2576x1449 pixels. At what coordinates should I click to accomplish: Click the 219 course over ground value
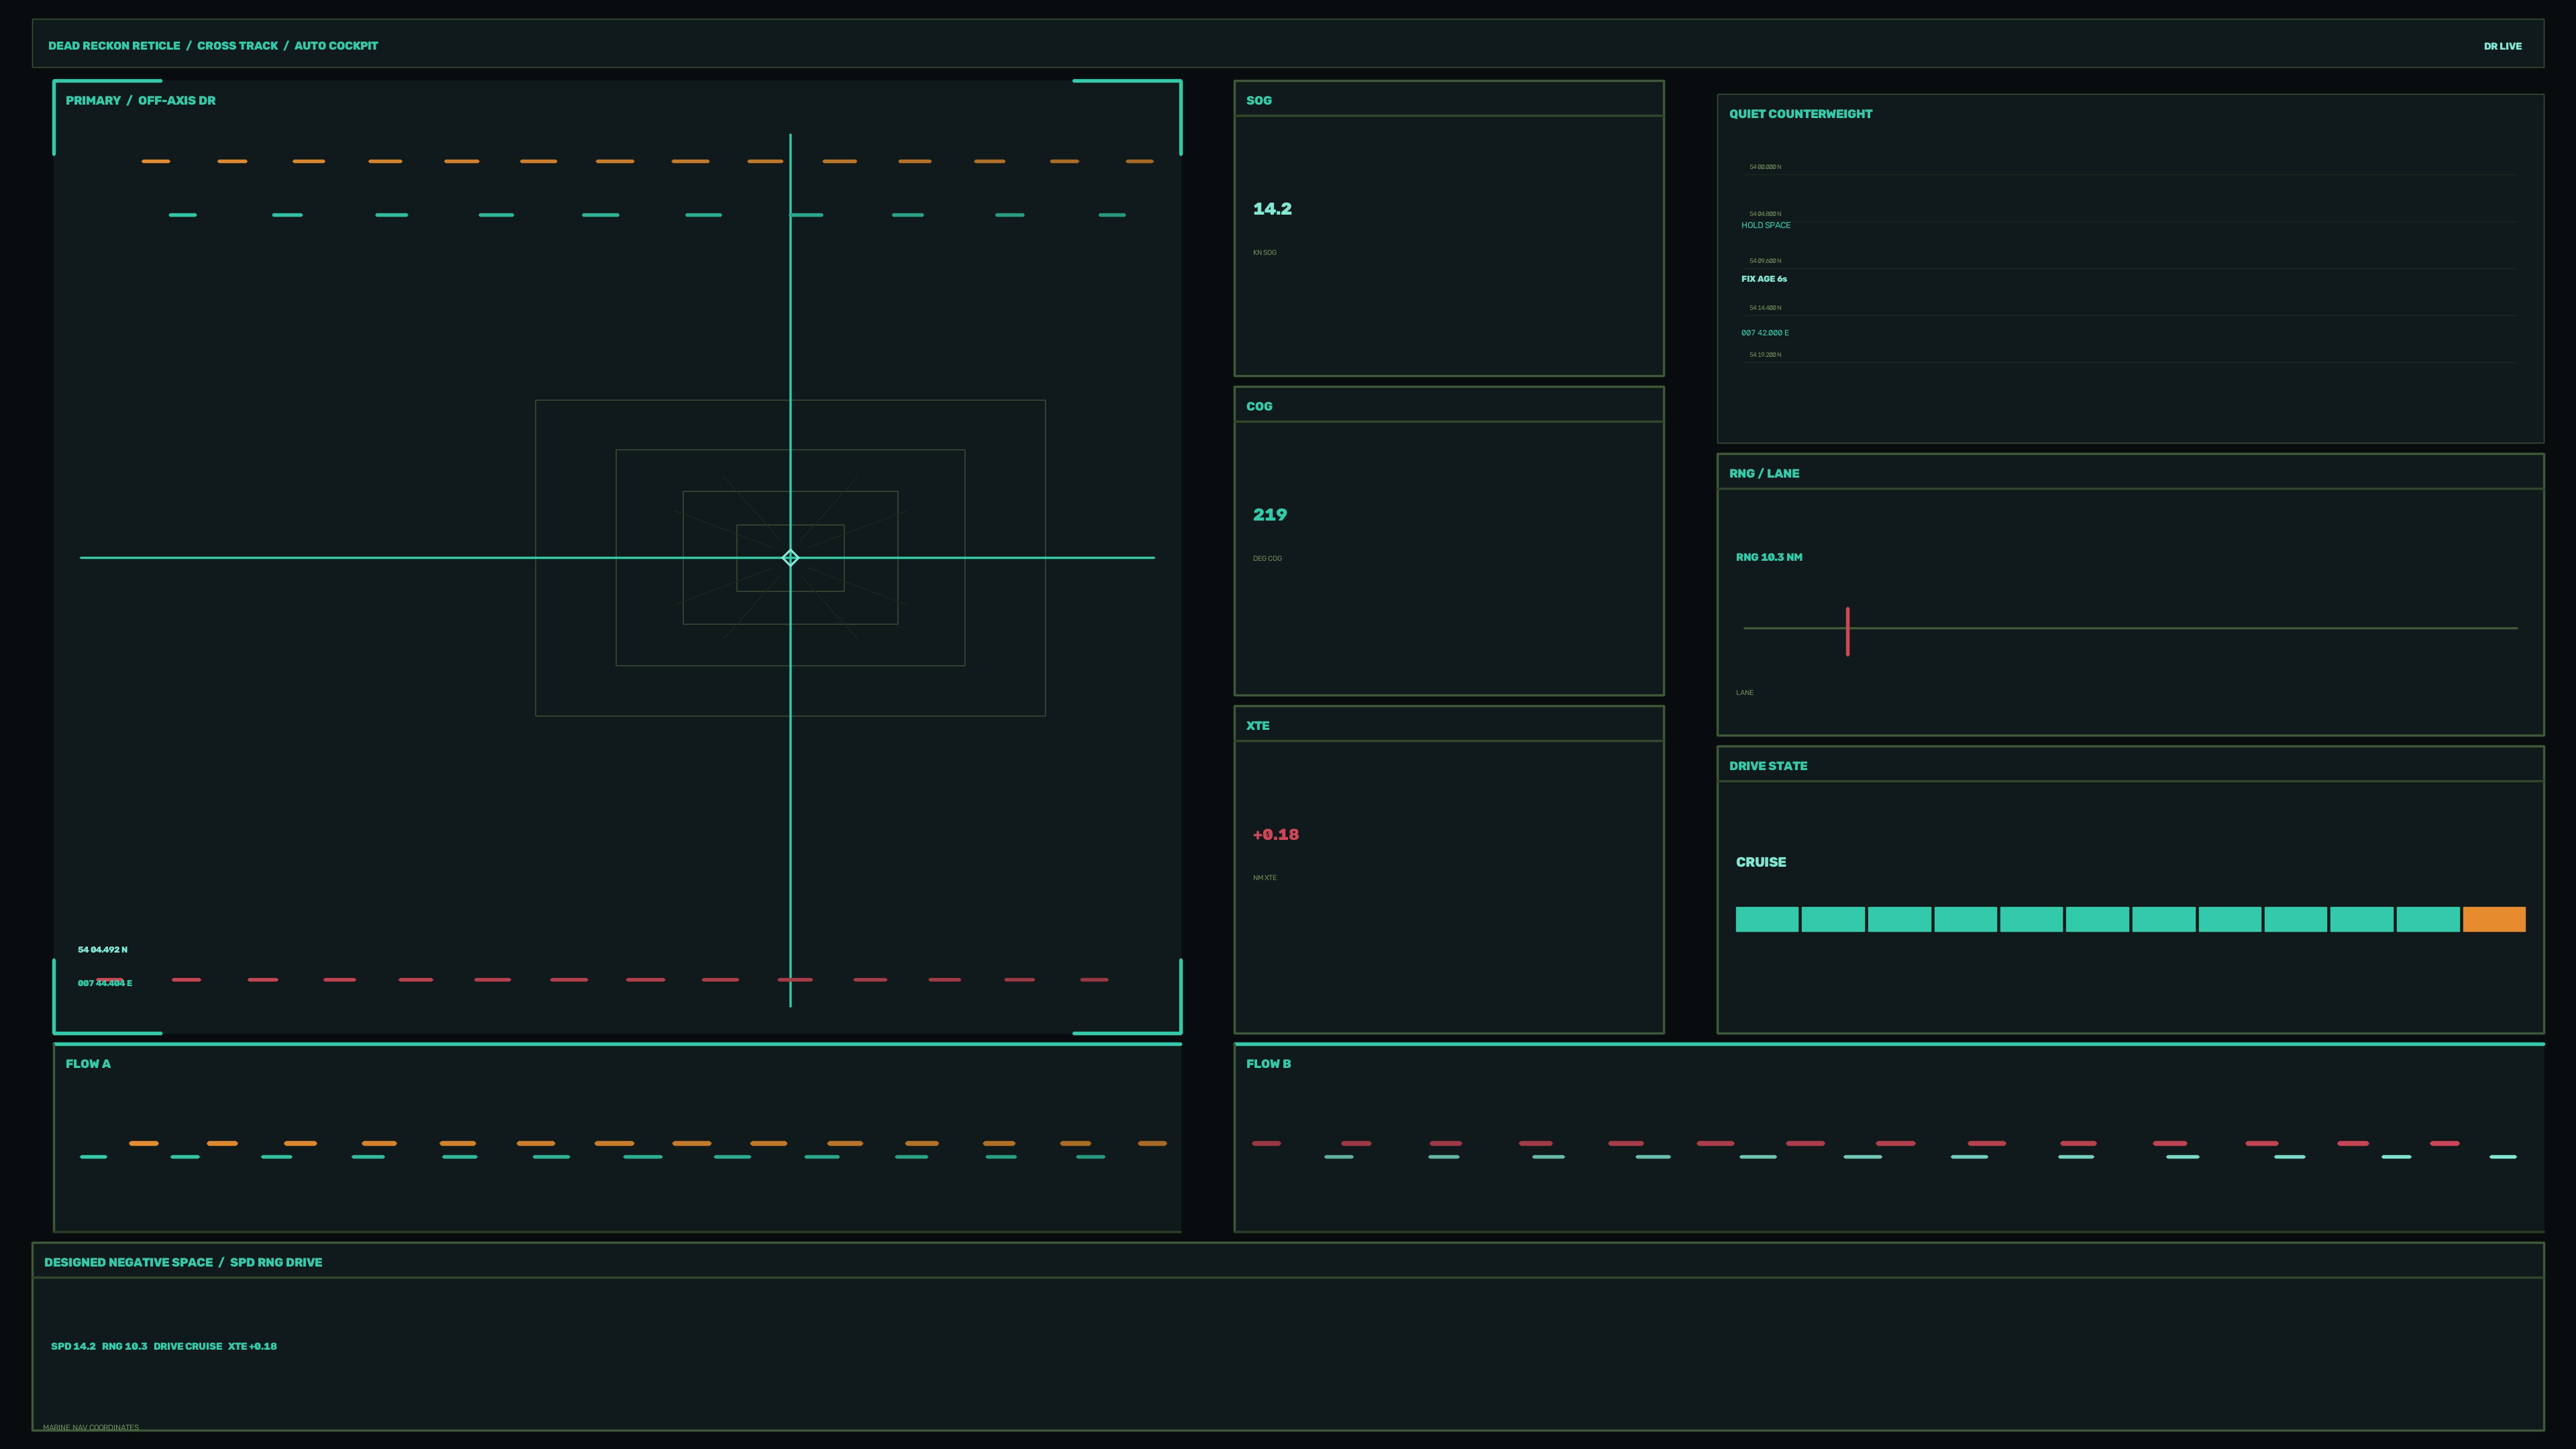point(1270,515)
